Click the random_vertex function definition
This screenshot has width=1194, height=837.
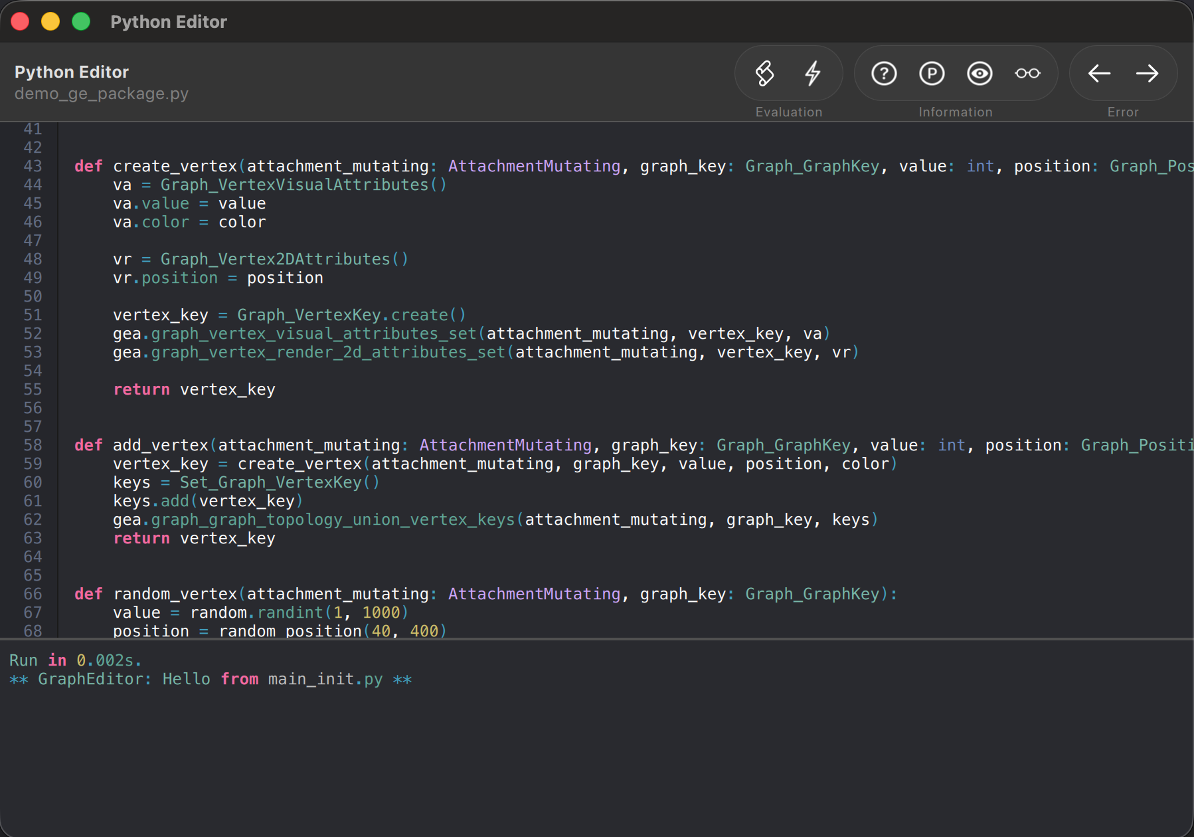175,594
